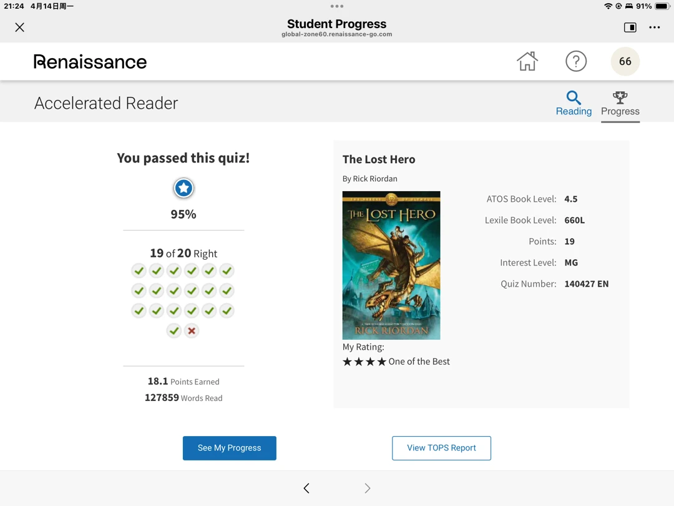Click the 127859 Words Read text
Viewport: 674px width, 506px height.
(183, 398)
